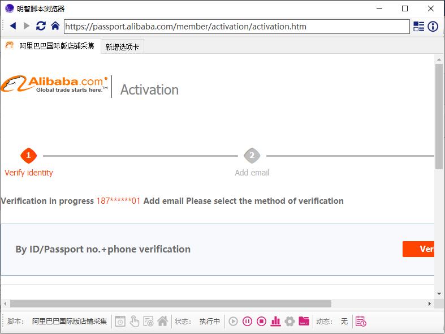Click By ID/Passport no.+phone verification text

[103, 249]
